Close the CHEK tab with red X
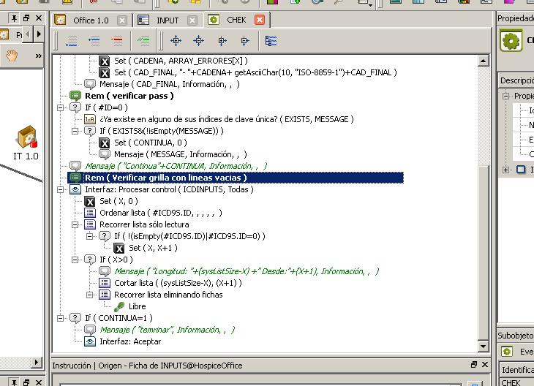Screen dimensions: 534x386 click(260, 20)
